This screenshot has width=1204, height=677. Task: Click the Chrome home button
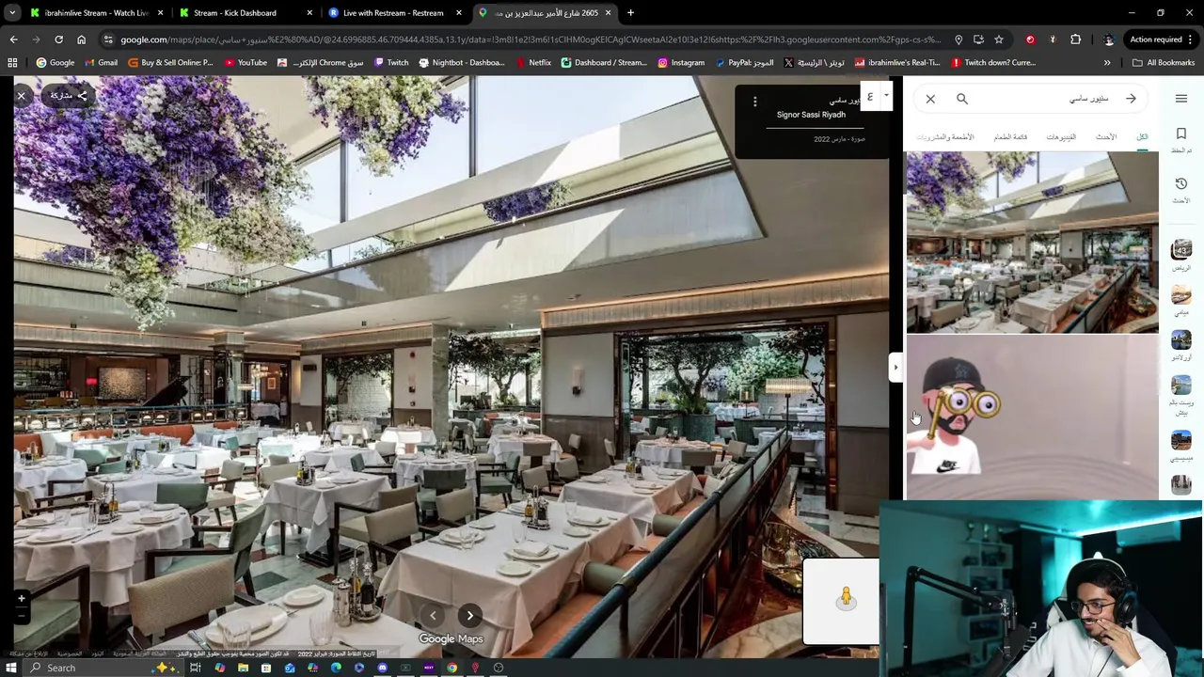(81, 39)
